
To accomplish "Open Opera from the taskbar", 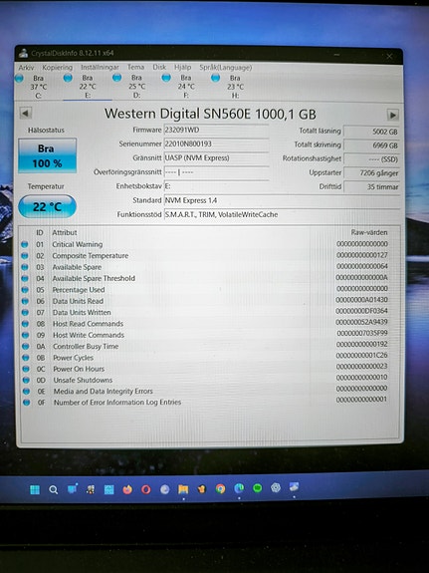I will click(x=146, y=489).
